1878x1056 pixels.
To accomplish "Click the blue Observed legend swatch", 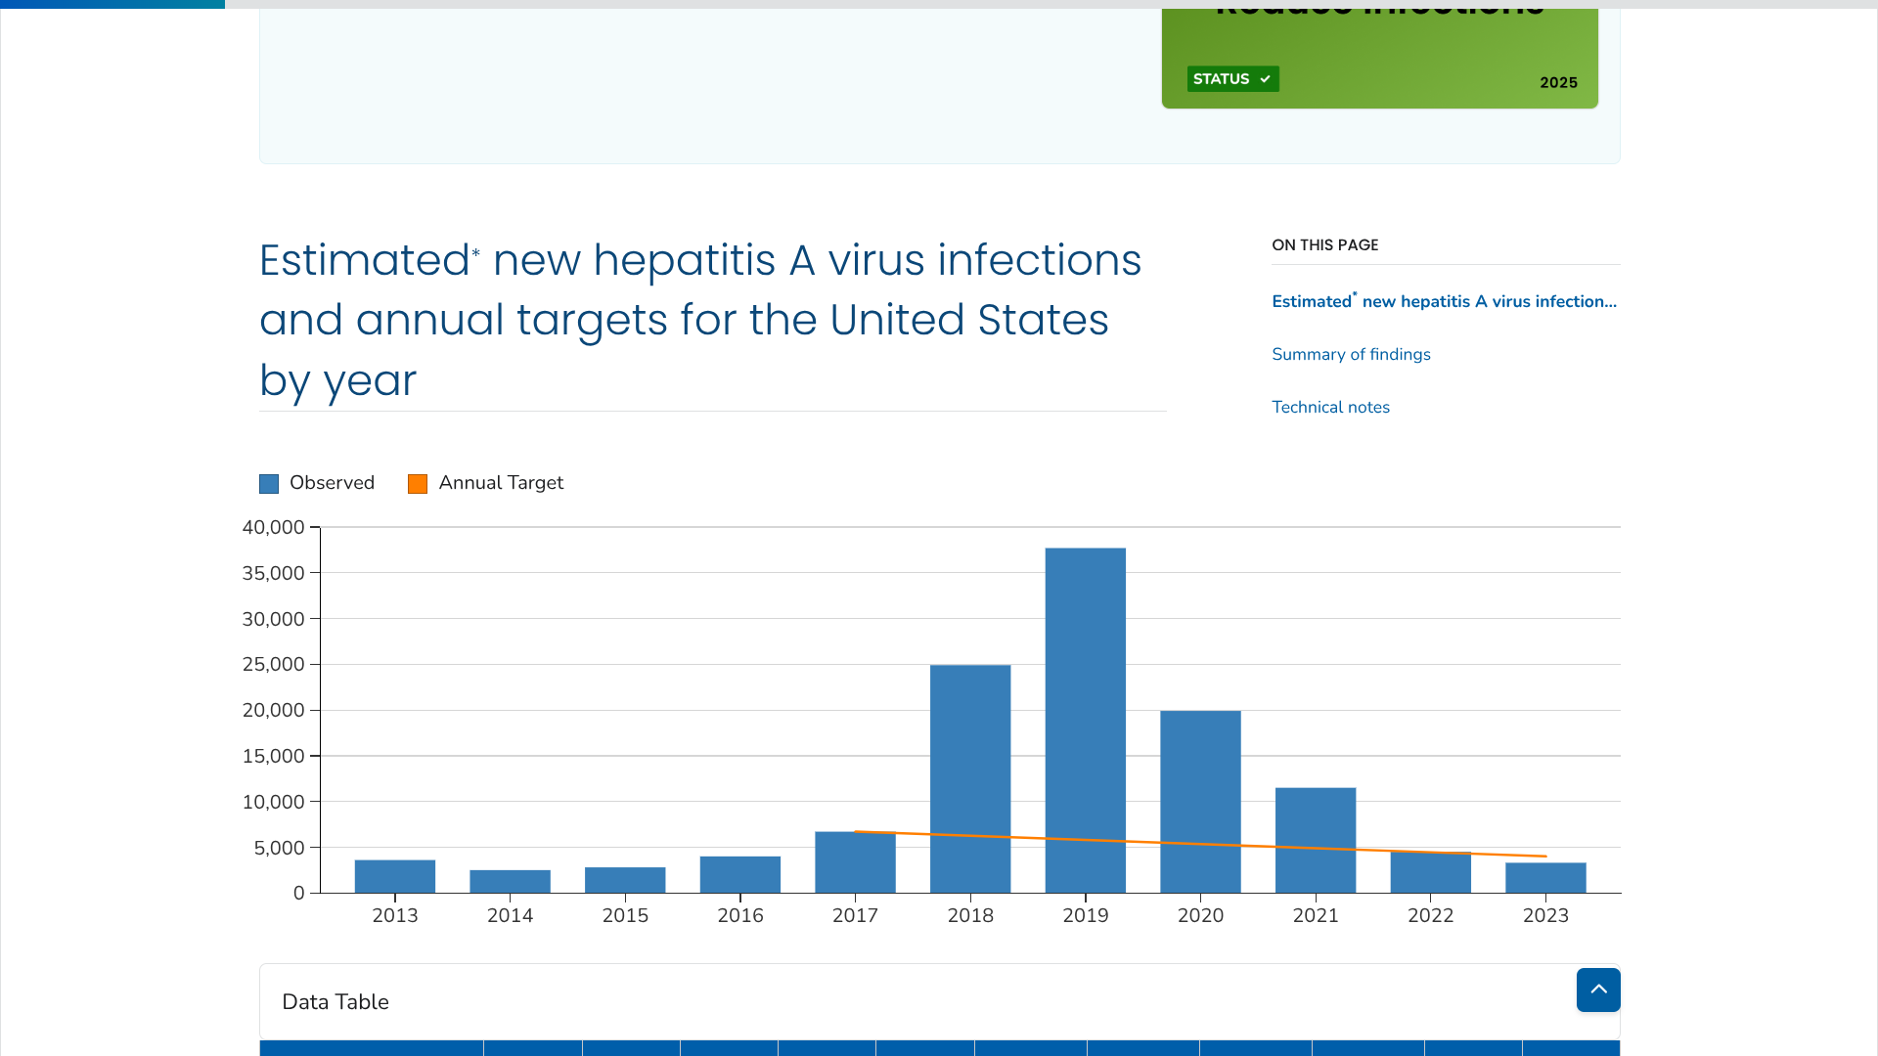I will click(269, 484).
